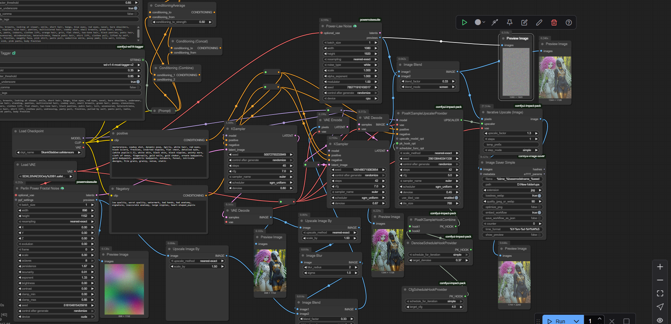The width and height of the screenshot is (671, 324).
Task: Zoom in with the plus canvas control
Action: [x=660, y=267]
